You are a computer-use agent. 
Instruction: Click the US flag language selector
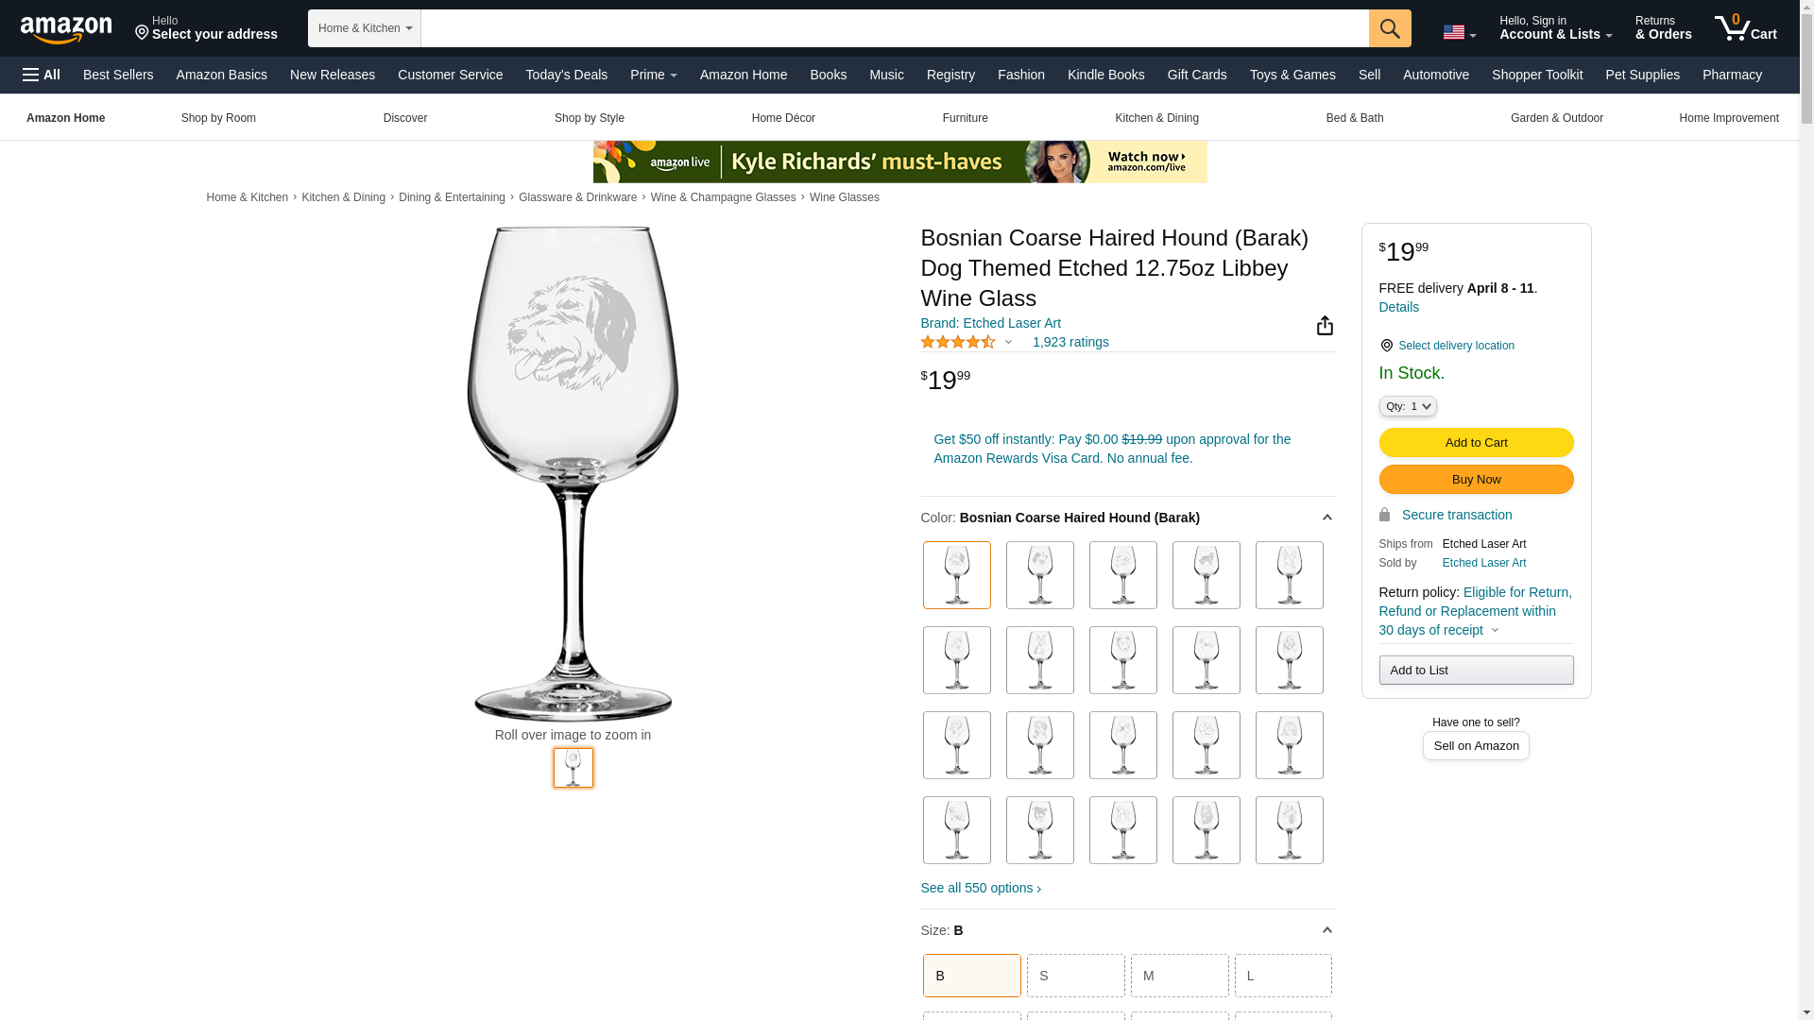tap(1459, 33)
